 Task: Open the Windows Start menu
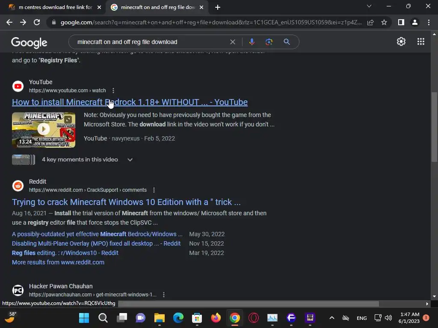(x=84, y=318)
